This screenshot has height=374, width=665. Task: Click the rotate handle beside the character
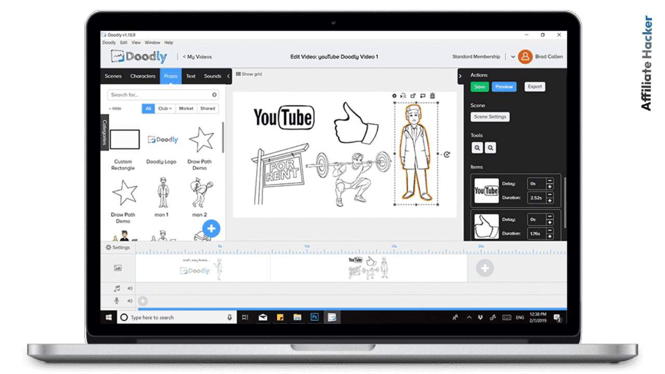(x=447, y=154)
